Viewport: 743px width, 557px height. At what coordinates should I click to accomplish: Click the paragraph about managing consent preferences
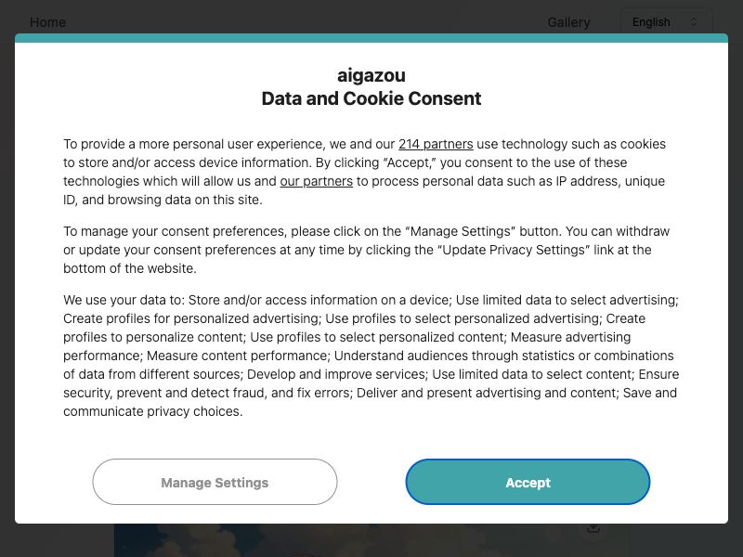click(x=368, y=250)
